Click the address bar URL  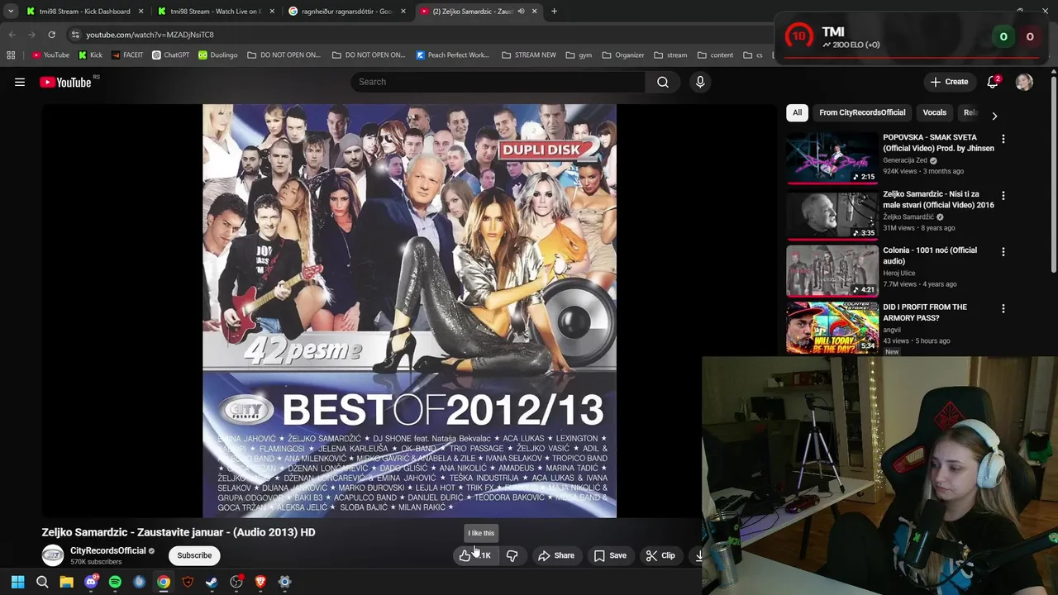(x=150, y=35)
